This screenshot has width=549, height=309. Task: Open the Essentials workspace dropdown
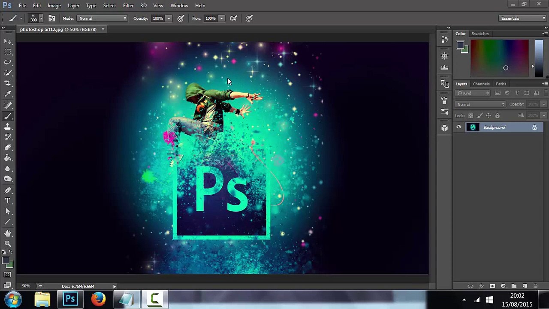click(523, 18)
